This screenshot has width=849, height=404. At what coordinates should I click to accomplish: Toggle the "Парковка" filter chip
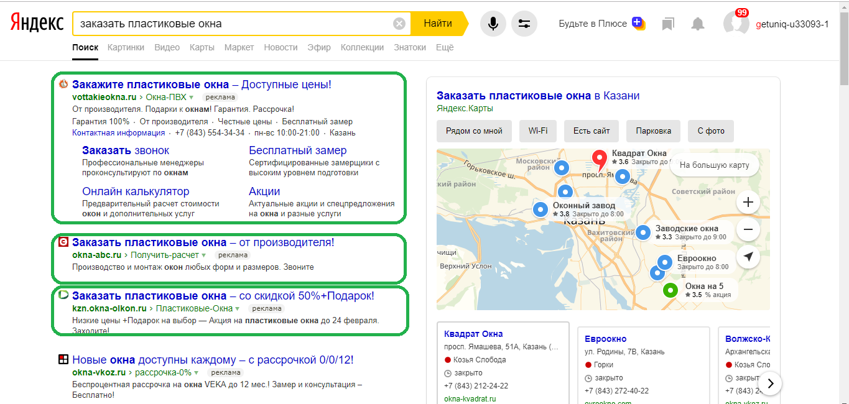tap(653, 131)
